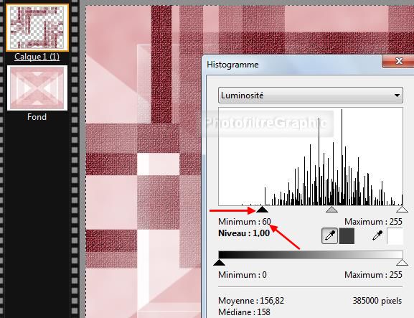414x318 pixels.
Task: Select the Calque 1 (1) layer thumbnail
Action: [x=37, y=27]
